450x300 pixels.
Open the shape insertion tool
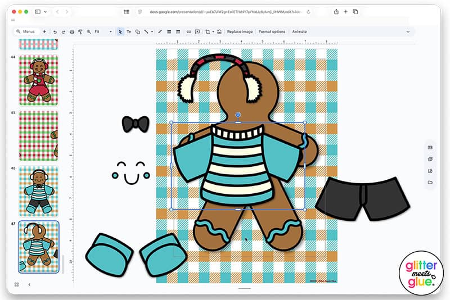(138, 32)
